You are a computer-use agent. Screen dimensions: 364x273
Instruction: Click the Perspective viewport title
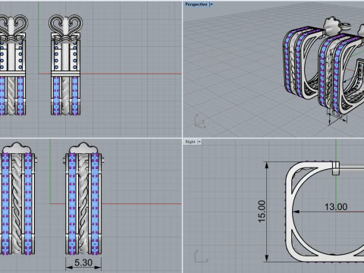196,5
